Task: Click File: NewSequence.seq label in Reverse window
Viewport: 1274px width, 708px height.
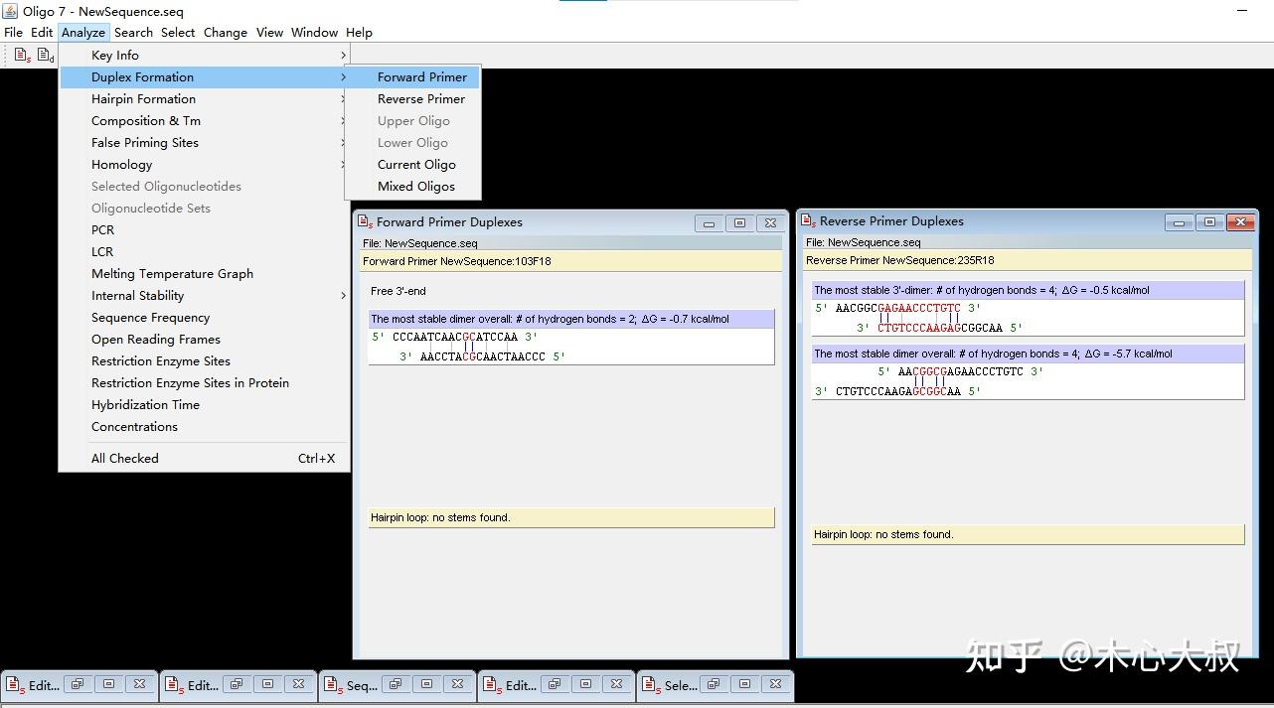Action: pyautogui.click(x=863, y=242)
